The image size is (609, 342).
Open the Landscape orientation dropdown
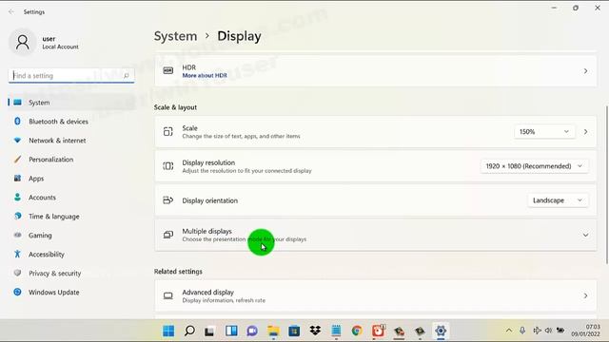click(x=558, y=200)
